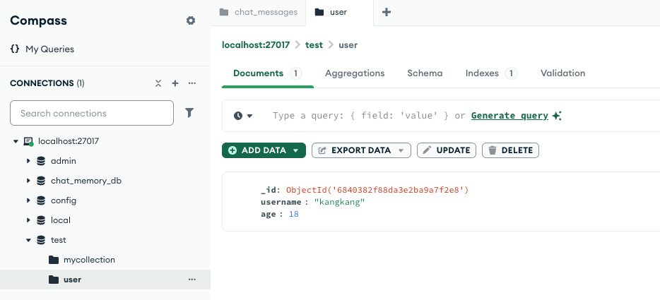Click the mycollection folder icon

(x=54, y=260)
